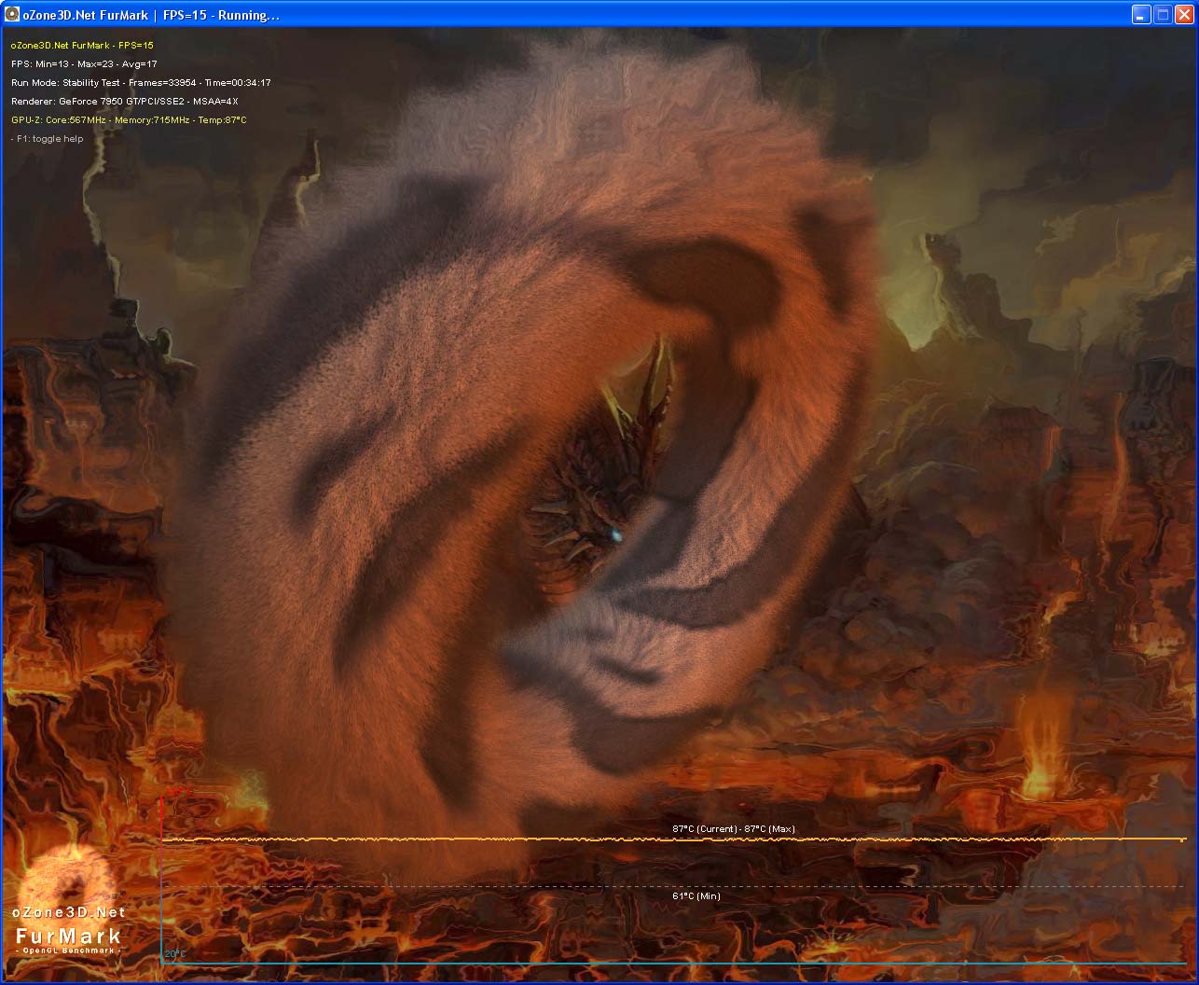
Task: Click the '- F1: toggle help' hint
Action: 47,138
